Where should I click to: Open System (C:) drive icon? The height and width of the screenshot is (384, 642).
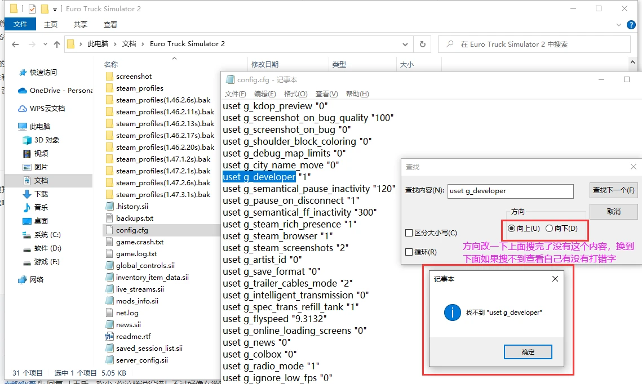(27, 235)
